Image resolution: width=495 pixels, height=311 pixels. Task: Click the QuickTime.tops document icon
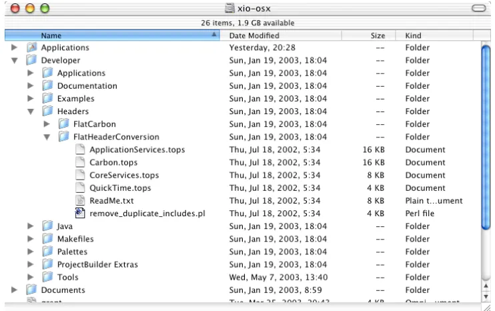[x=80, y=188]
